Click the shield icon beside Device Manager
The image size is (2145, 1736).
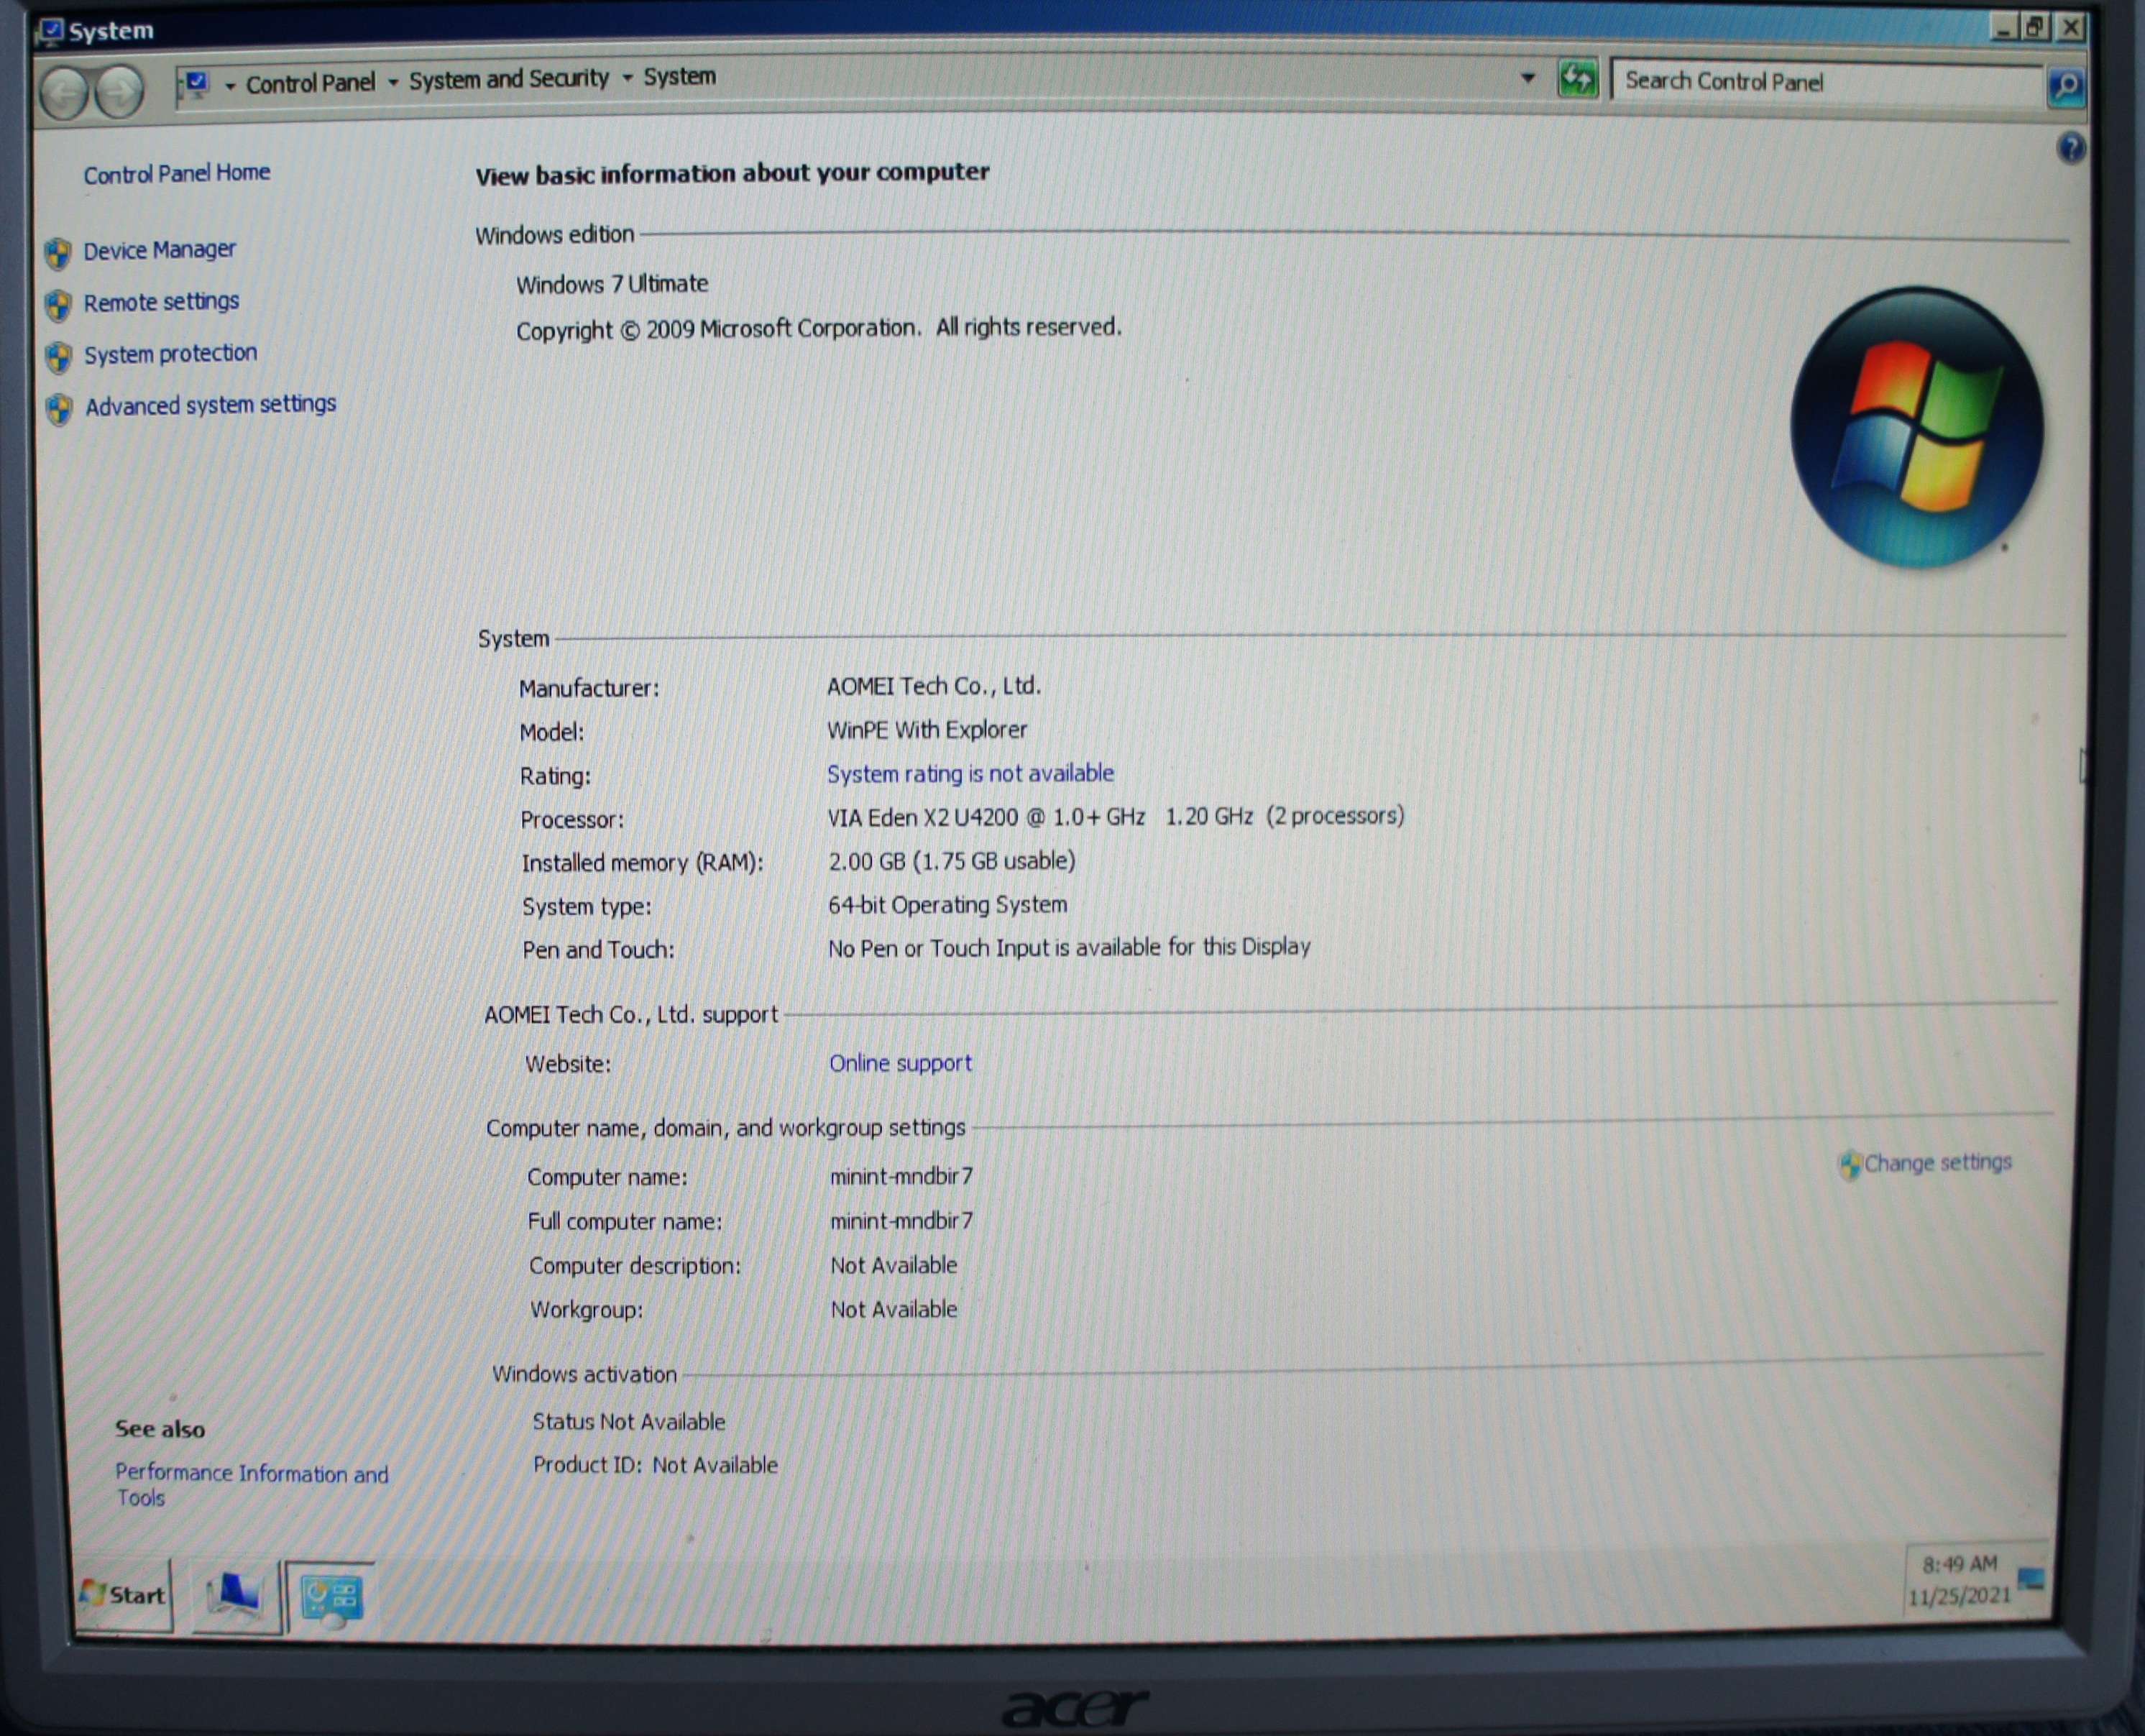(x=58, y=254)
